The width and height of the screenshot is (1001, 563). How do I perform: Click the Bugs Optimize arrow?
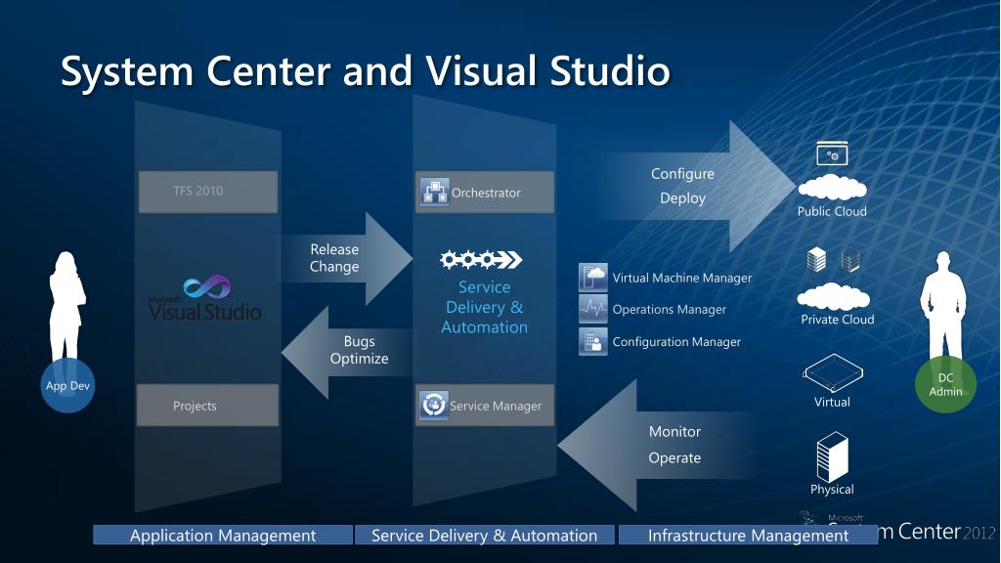point(348,351)
